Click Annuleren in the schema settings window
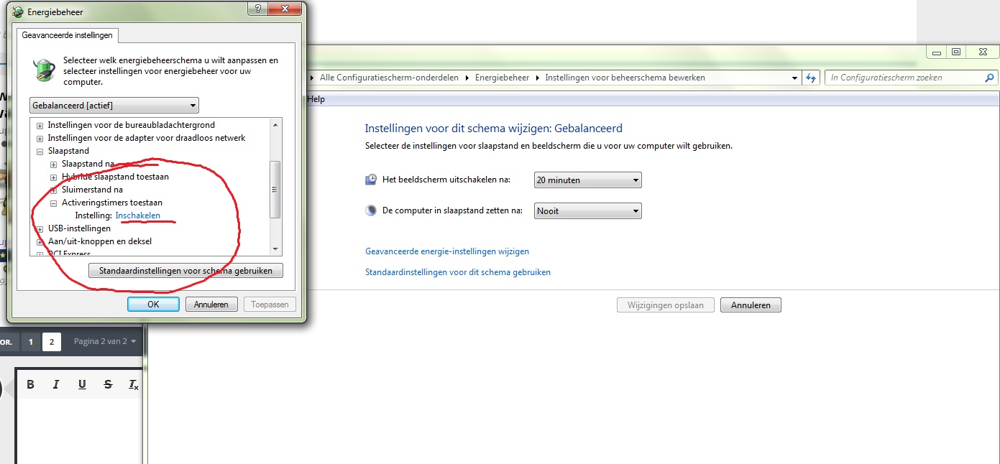This screenshot has height=464, width=1000. click(751, 305)
